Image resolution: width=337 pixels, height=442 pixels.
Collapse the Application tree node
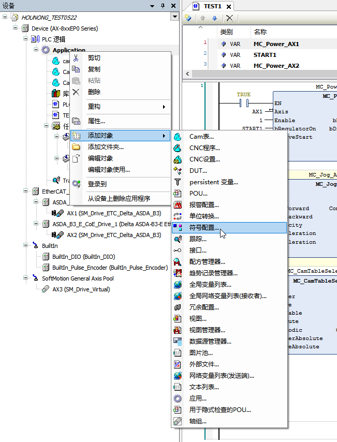[x=37, y=50]
